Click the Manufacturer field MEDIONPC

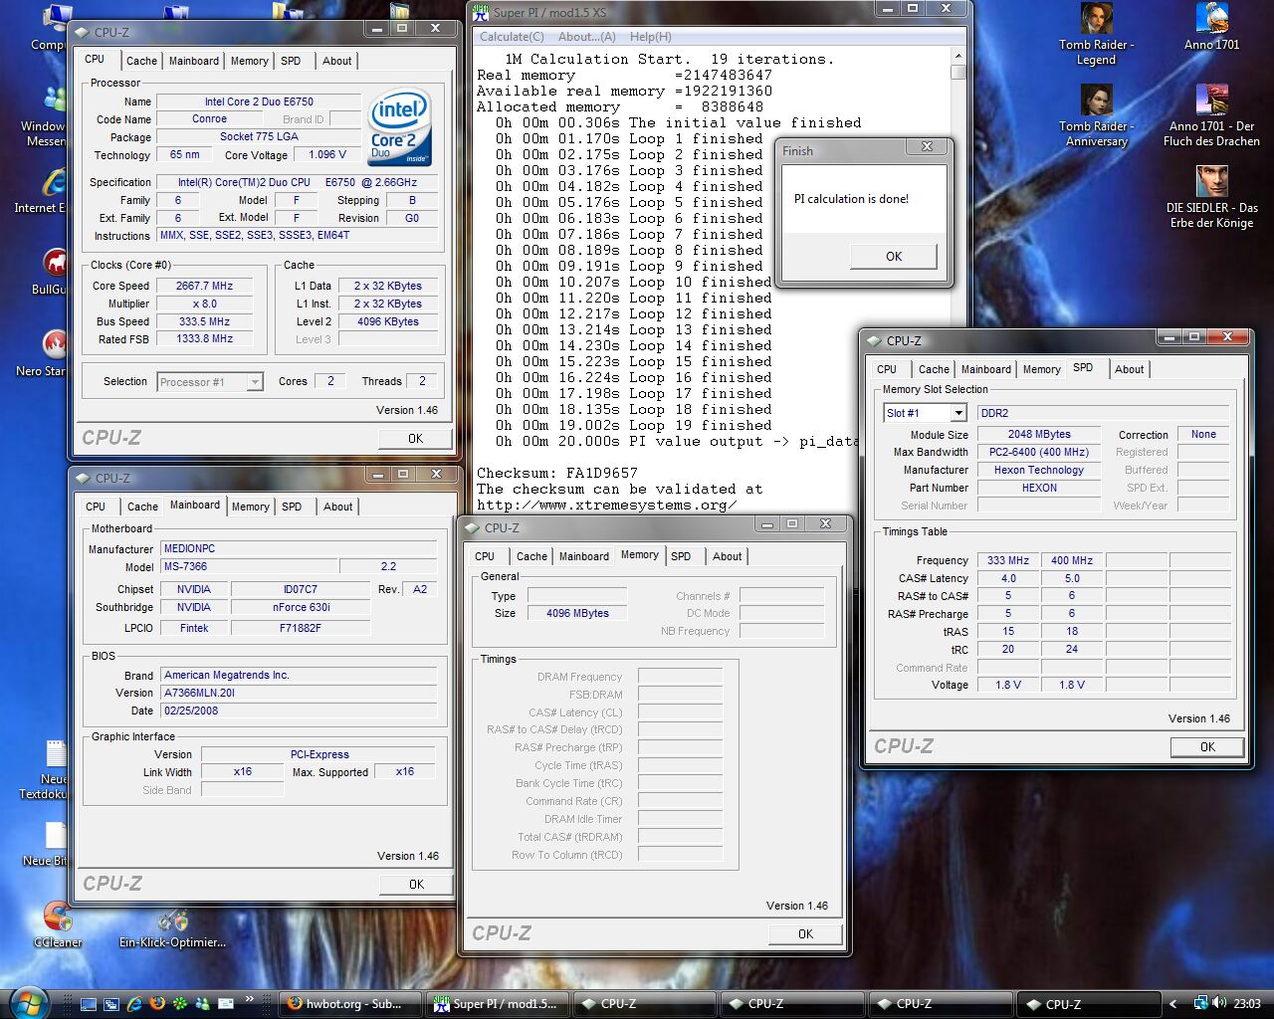coord(300,548)
